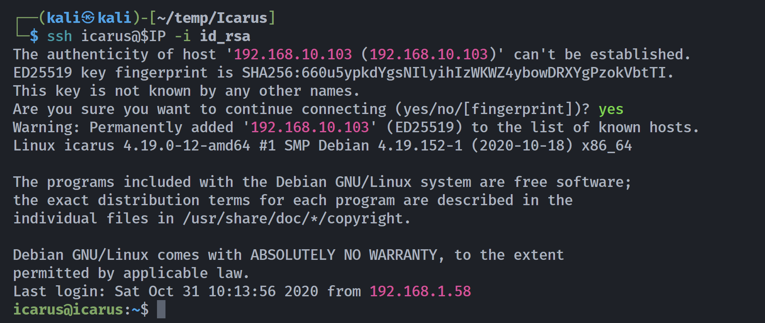
Task: Click the SHA256 key fingerprint string
Action: [x=454, y=73]
